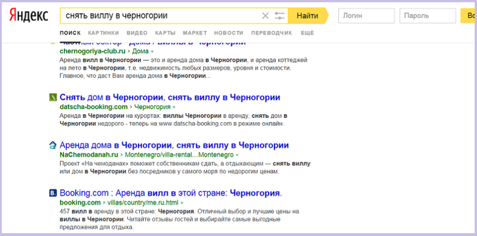Click the villas/country/me.ru.html breadcrumb
This screenshot has height=236, width=477.
pyautogui.click(x=143, y=202)
